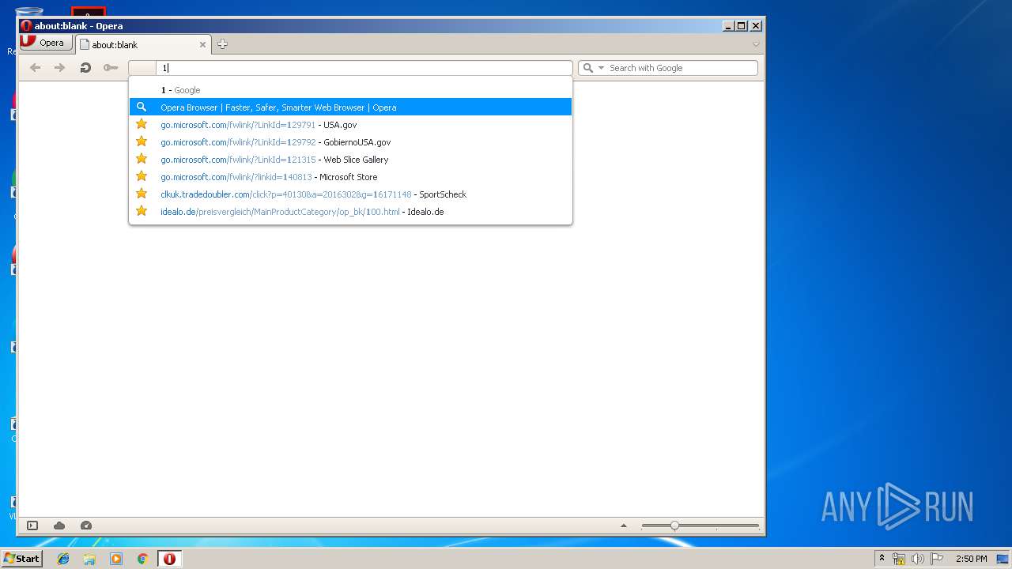Open the closed tabs dropdown arrow

tap(756, 44)
